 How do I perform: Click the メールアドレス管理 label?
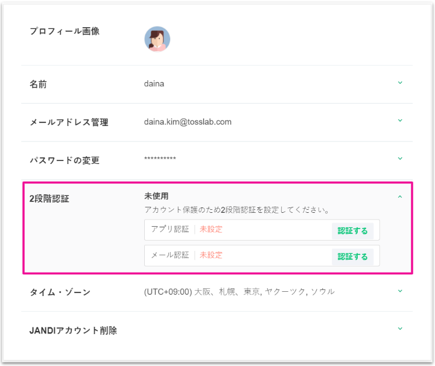pyautogui.click(x=69, y=122)
